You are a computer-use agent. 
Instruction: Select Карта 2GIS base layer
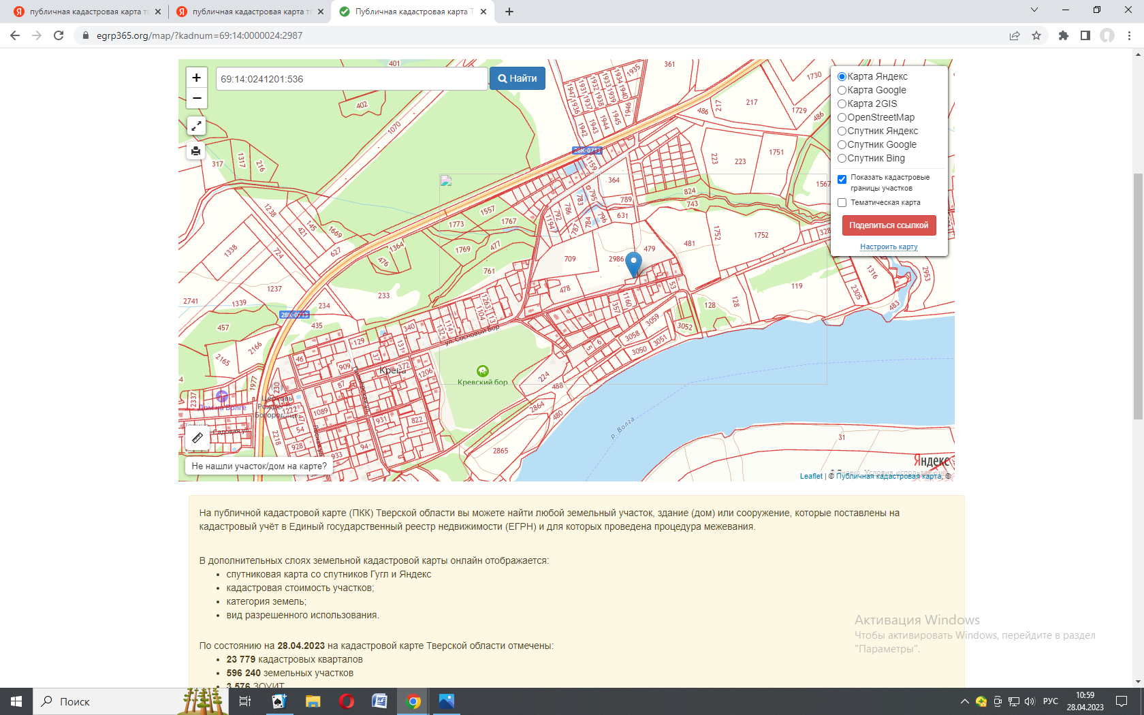coord(842,104)
